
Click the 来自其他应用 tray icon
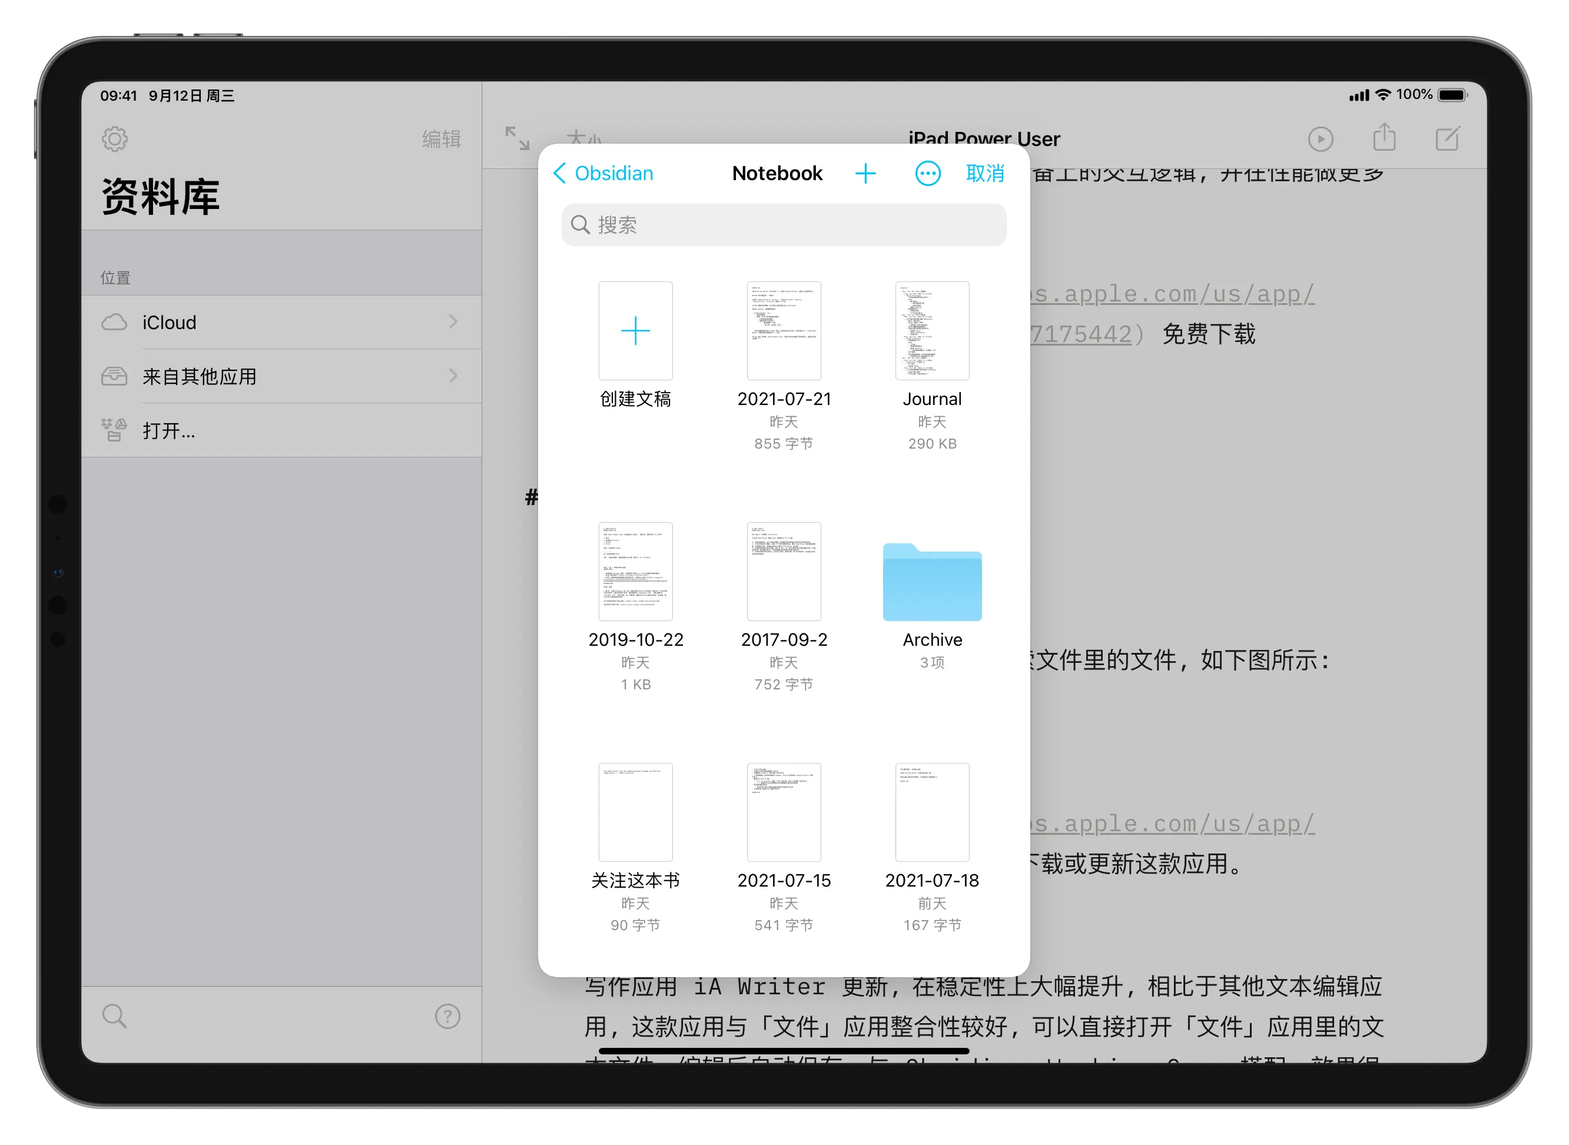114,376
